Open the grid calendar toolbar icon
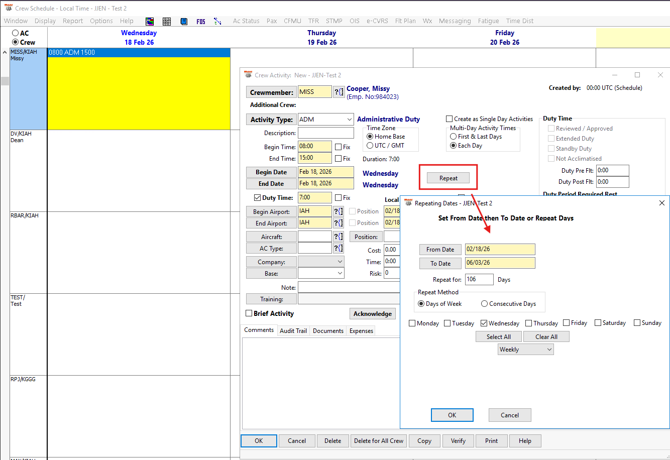670x460 pixels. coord(167,21)
